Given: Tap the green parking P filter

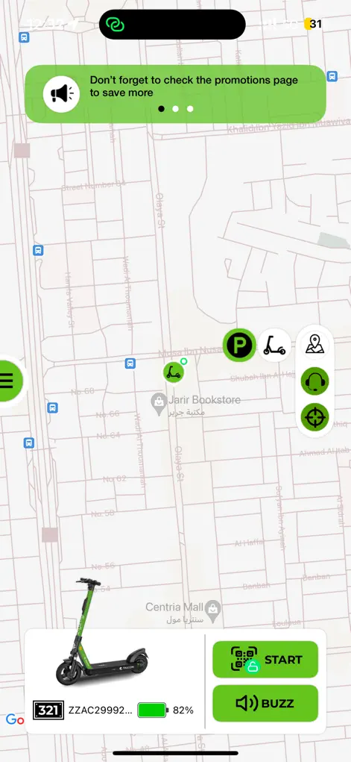Looking at the screenshot, I should tap(240, 345).
